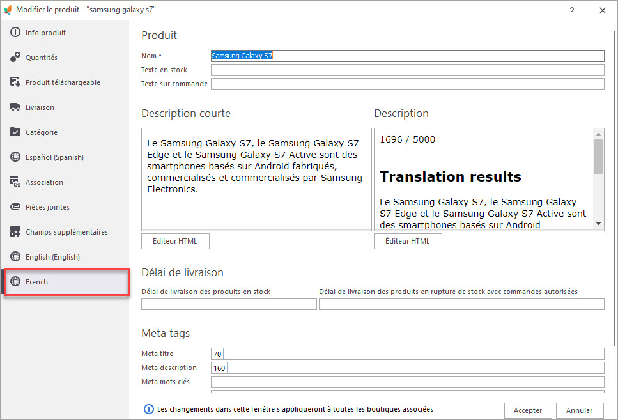Click the app logo in title bar
Viewport: 618px width, 420px height.
(8, 10)
